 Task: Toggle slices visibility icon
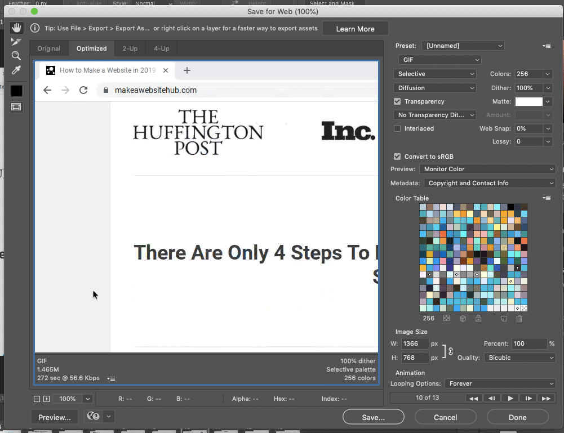click(16, 107)
